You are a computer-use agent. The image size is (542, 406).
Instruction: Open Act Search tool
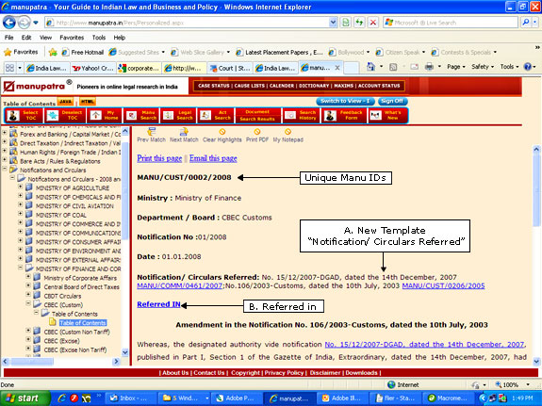tap(216, 116)
